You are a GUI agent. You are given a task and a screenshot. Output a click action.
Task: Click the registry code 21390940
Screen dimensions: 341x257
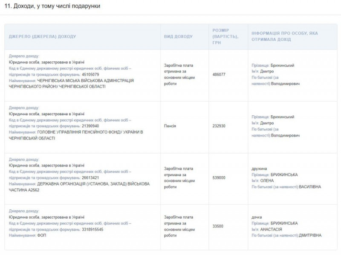point(90,126)
